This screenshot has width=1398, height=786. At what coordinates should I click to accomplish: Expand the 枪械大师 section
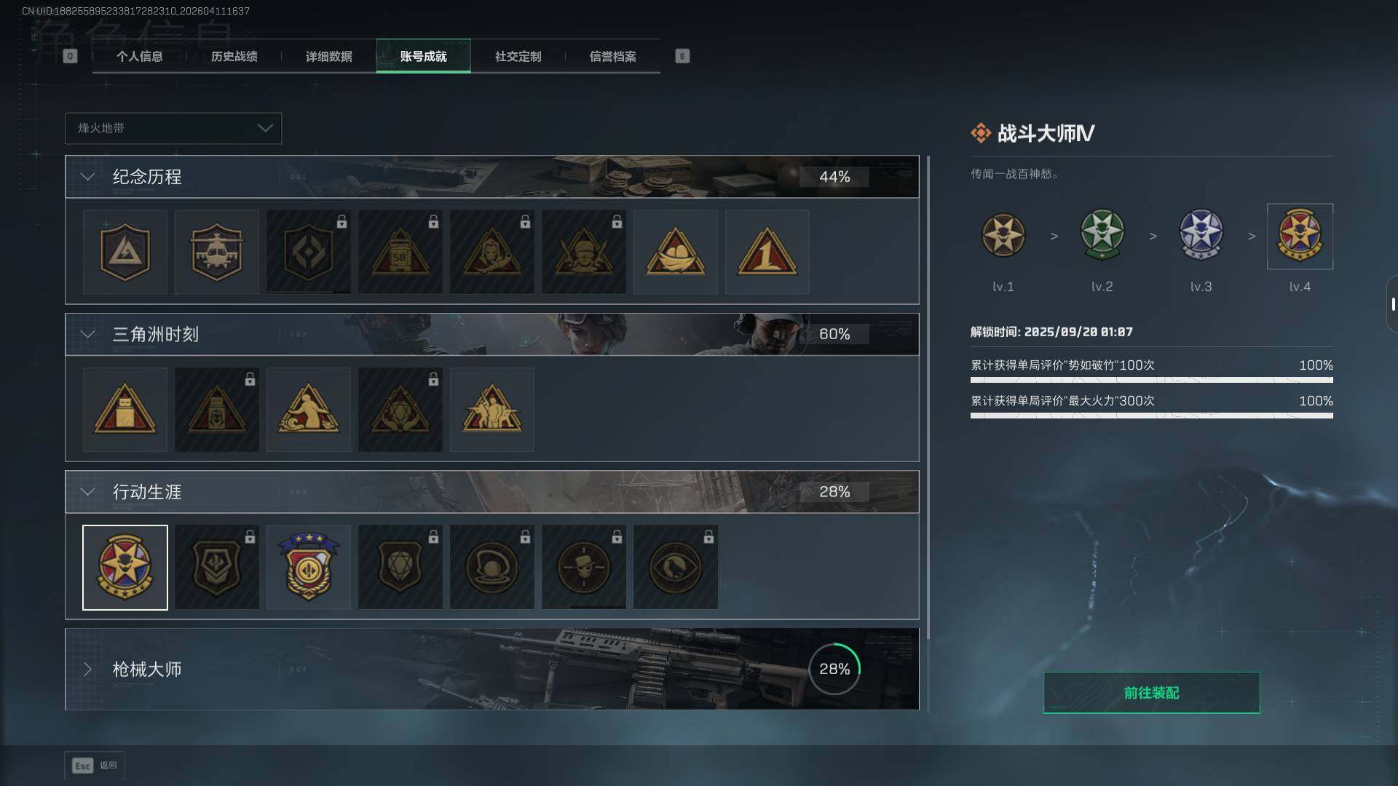87,669
